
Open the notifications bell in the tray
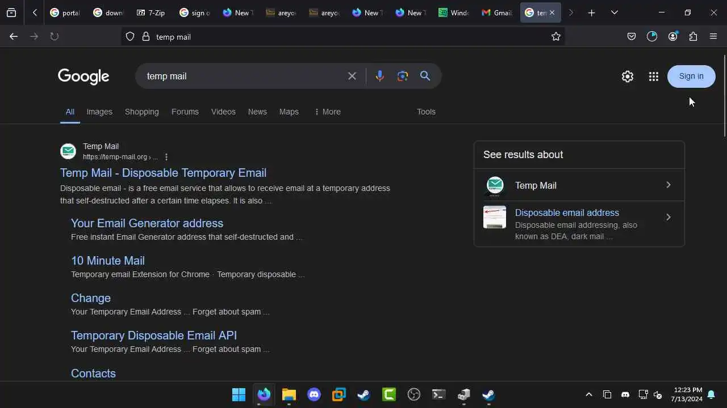[711, 394]
